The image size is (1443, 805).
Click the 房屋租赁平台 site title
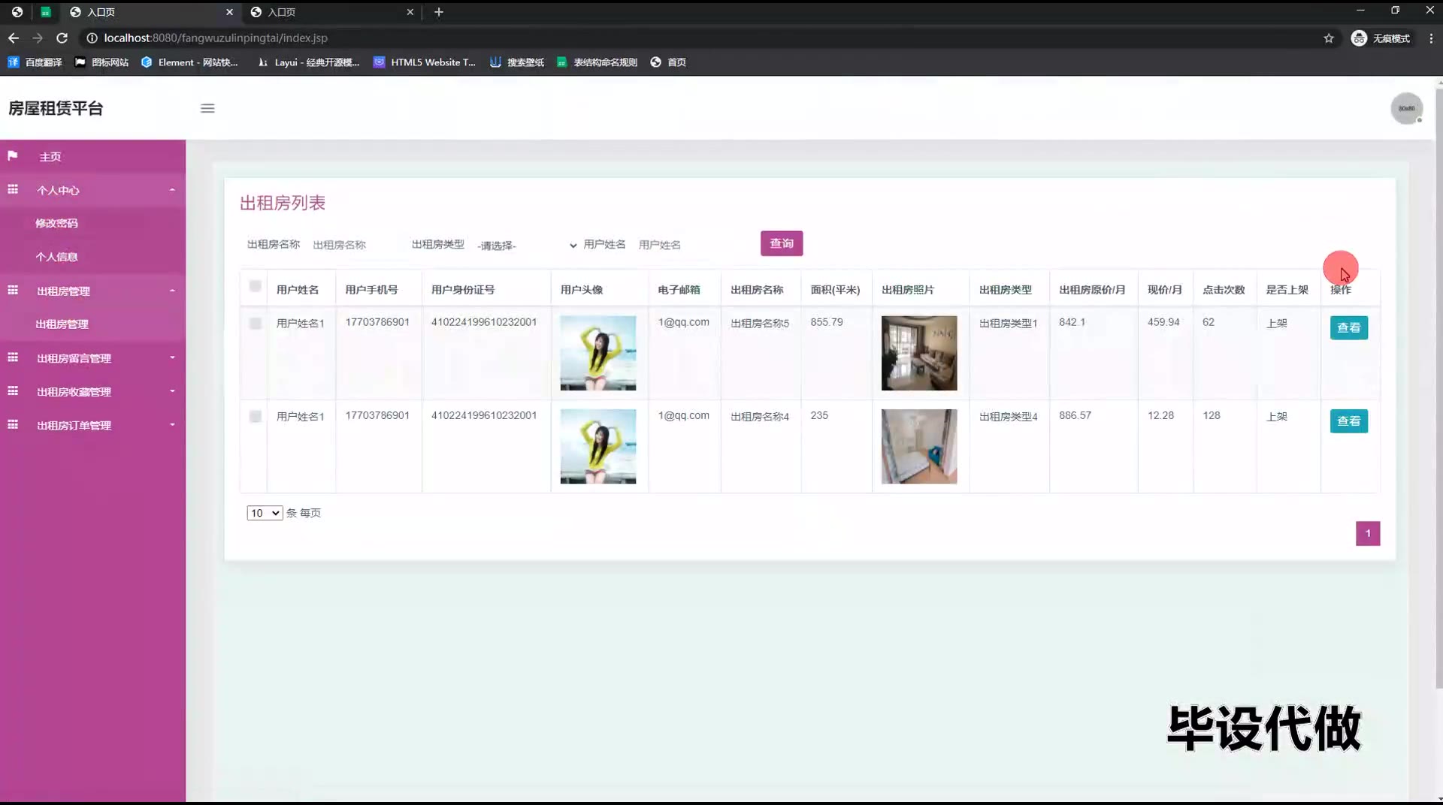tap(56, 108)
